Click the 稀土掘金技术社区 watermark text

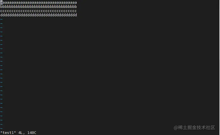coord(197,127)
